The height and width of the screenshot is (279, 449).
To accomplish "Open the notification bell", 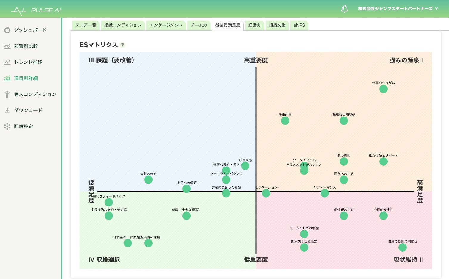I will pyautogui.click(x=344, y=9).
